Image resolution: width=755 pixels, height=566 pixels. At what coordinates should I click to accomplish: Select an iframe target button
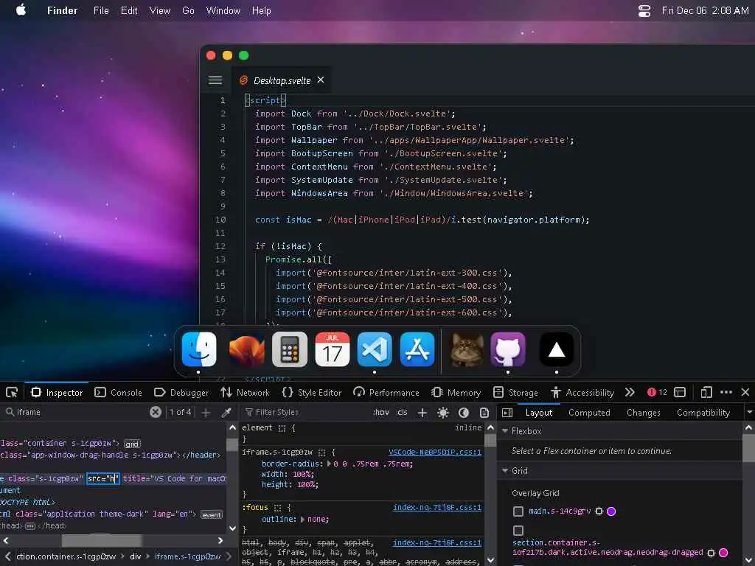pyautogui.click(x=680, y=393)
